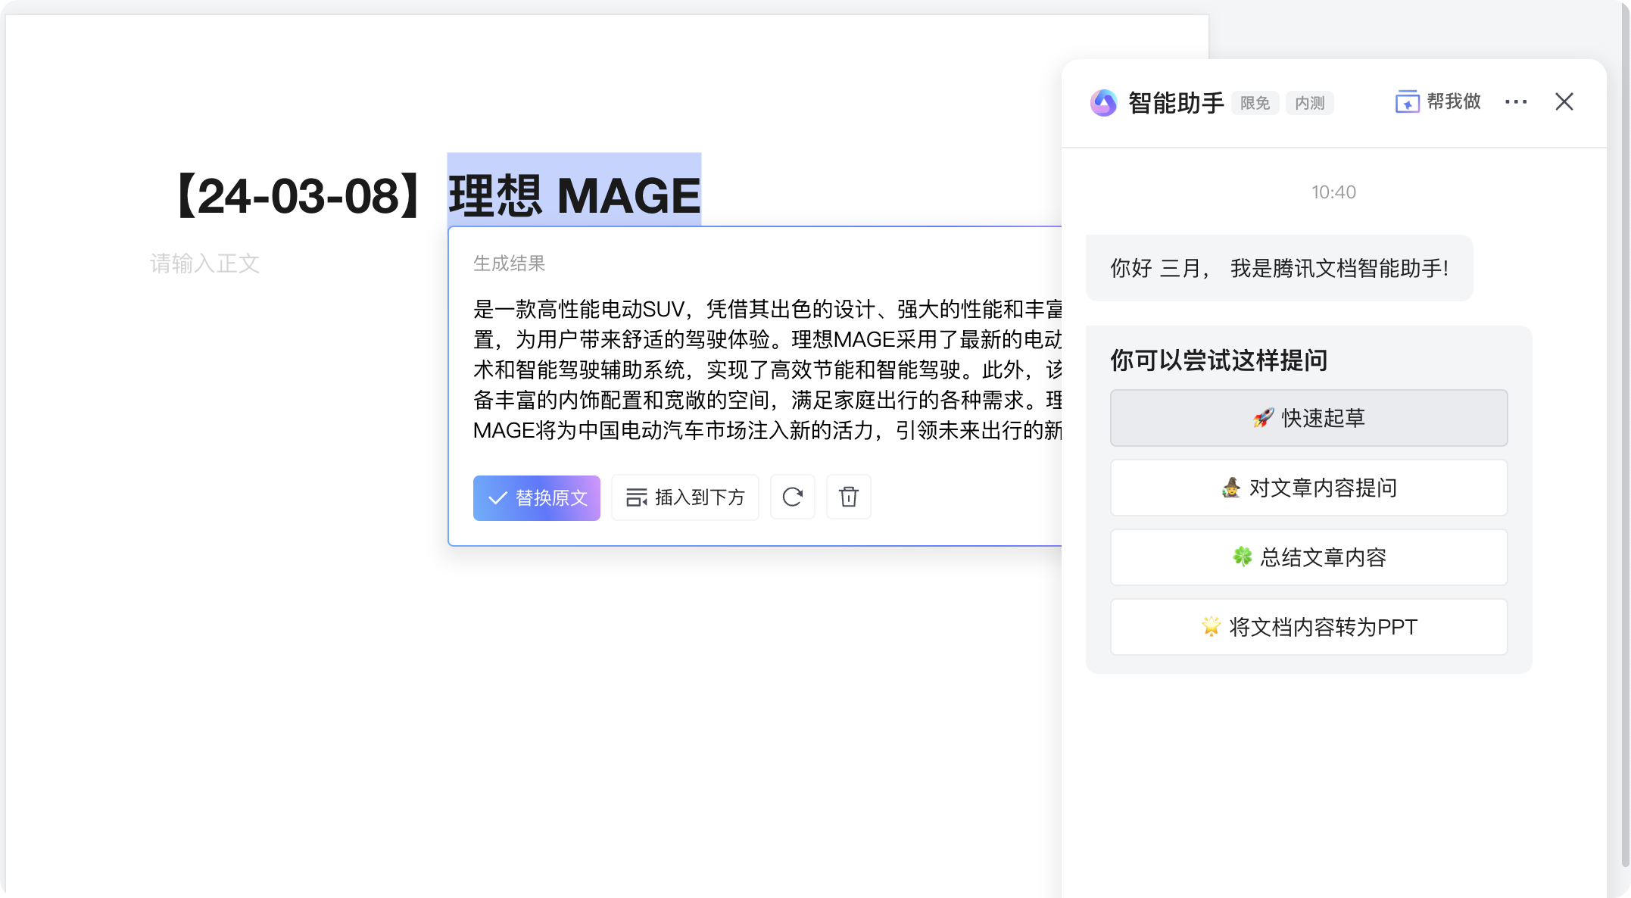Viewport: 1631px width, 898px height.
Task: Close the 智能助手 panel
Action: point(1564,101)
